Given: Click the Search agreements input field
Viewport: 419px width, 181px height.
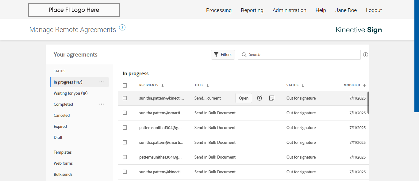Looking at the screenshot, I should tap(302, 55).
